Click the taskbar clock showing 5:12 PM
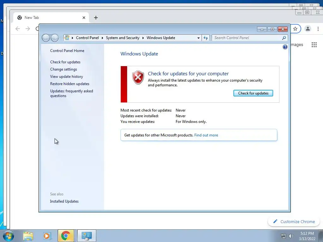323x242 pixels. [x=307, y=236]
